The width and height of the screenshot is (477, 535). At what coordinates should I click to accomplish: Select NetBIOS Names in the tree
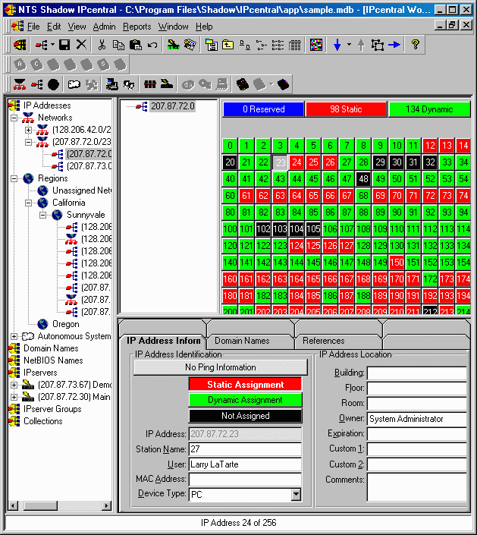[x=53, y=360]
